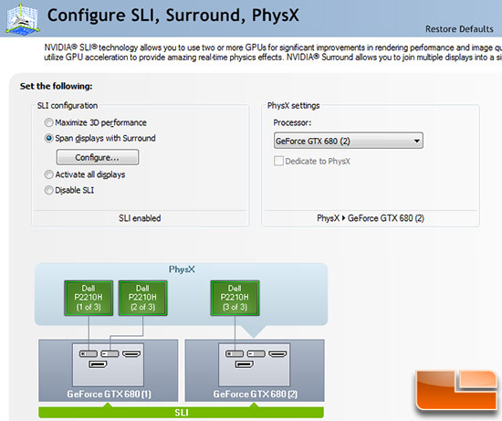Click the PhysX diagram heading
This screenshot has height=421, width=502.
coord(182,269)
